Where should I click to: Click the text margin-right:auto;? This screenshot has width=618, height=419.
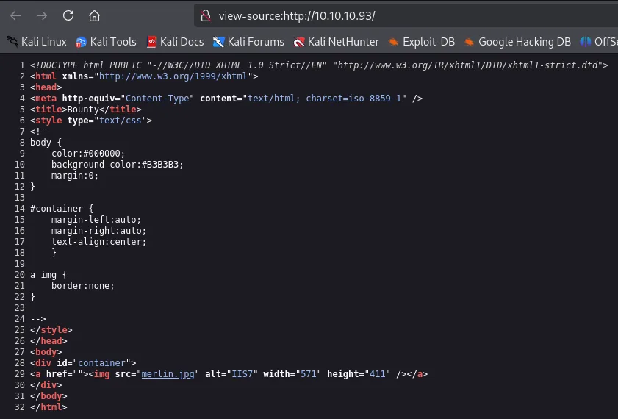pos(98,231)
